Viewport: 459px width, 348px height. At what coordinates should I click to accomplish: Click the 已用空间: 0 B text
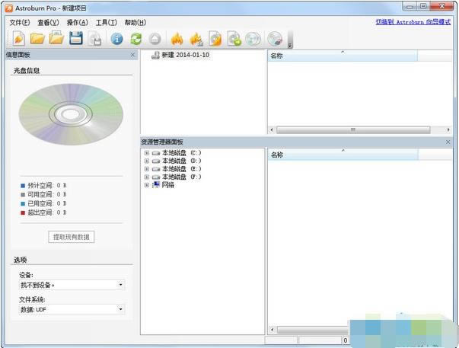tap(47, 203)
